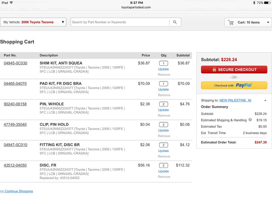The image size is (272, 204).
Task: Click the part number search field
Action: pyautogui.click(x=120, y=22)
